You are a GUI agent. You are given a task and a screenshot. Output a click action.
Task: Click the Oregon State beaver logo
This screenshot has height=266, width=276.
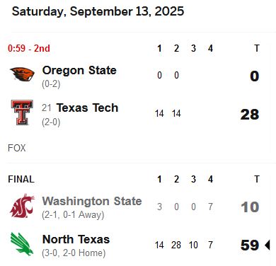tap(22, 74)
